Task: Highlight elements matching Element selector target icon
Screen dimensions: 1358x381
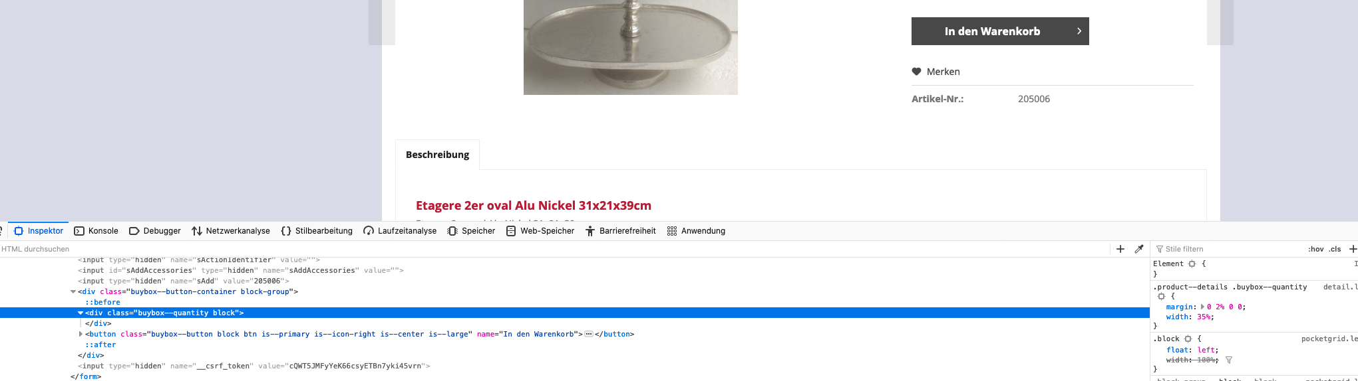Action: click(x=1192, y=264)
